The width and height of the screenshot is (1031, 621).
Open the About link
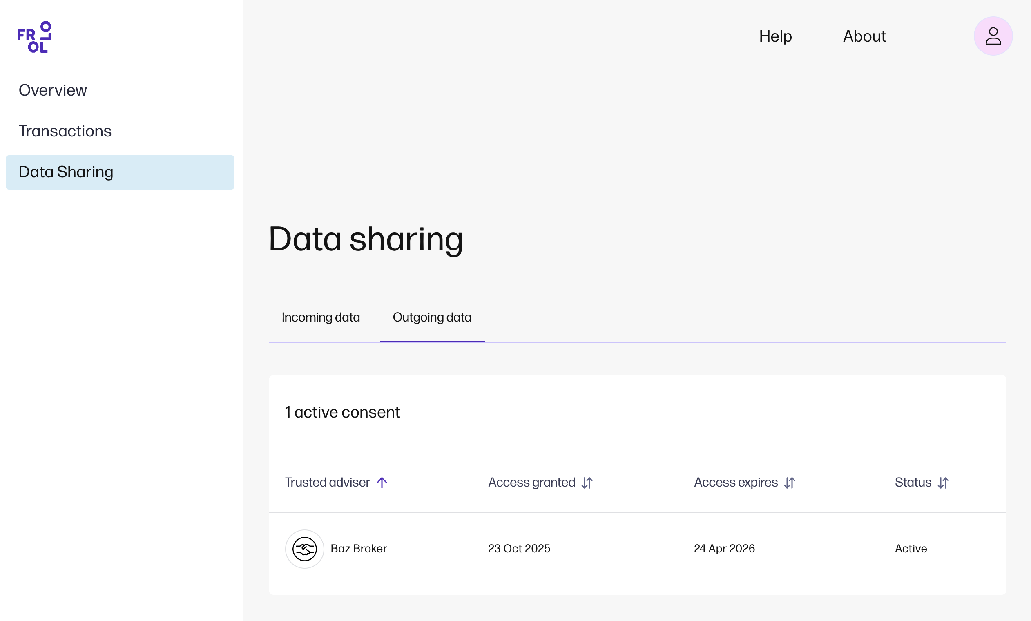pos(864,36)
